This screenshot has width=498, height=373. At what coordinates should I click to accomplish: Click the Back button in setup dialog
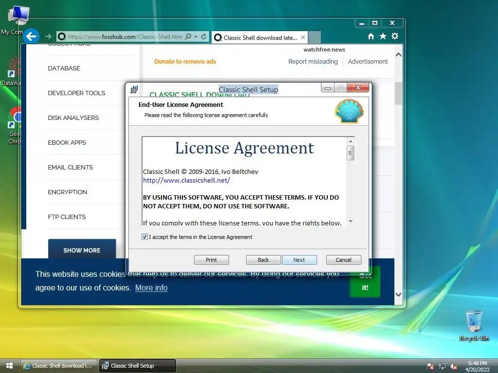tap(263, 260)
